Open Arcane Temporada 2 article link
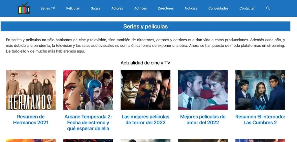 click(x=88, y=123)
